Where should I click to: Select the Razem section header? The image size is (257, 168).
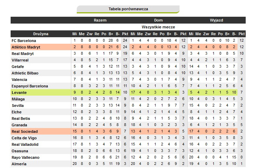100,20
